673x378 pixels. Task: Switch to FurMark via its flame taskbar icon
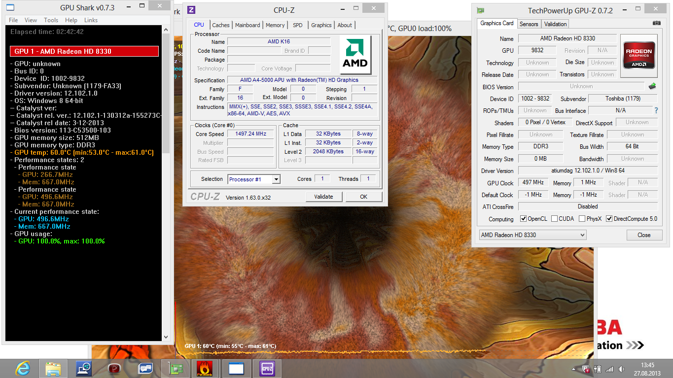click(206, 368)
